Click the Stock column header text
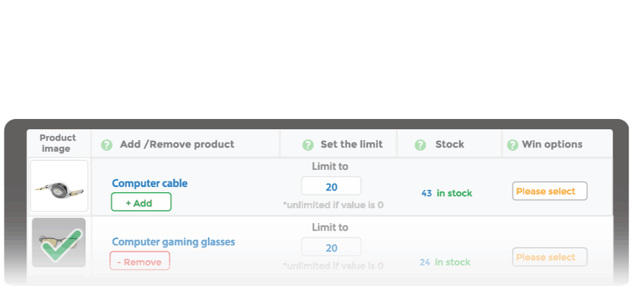 450,144
